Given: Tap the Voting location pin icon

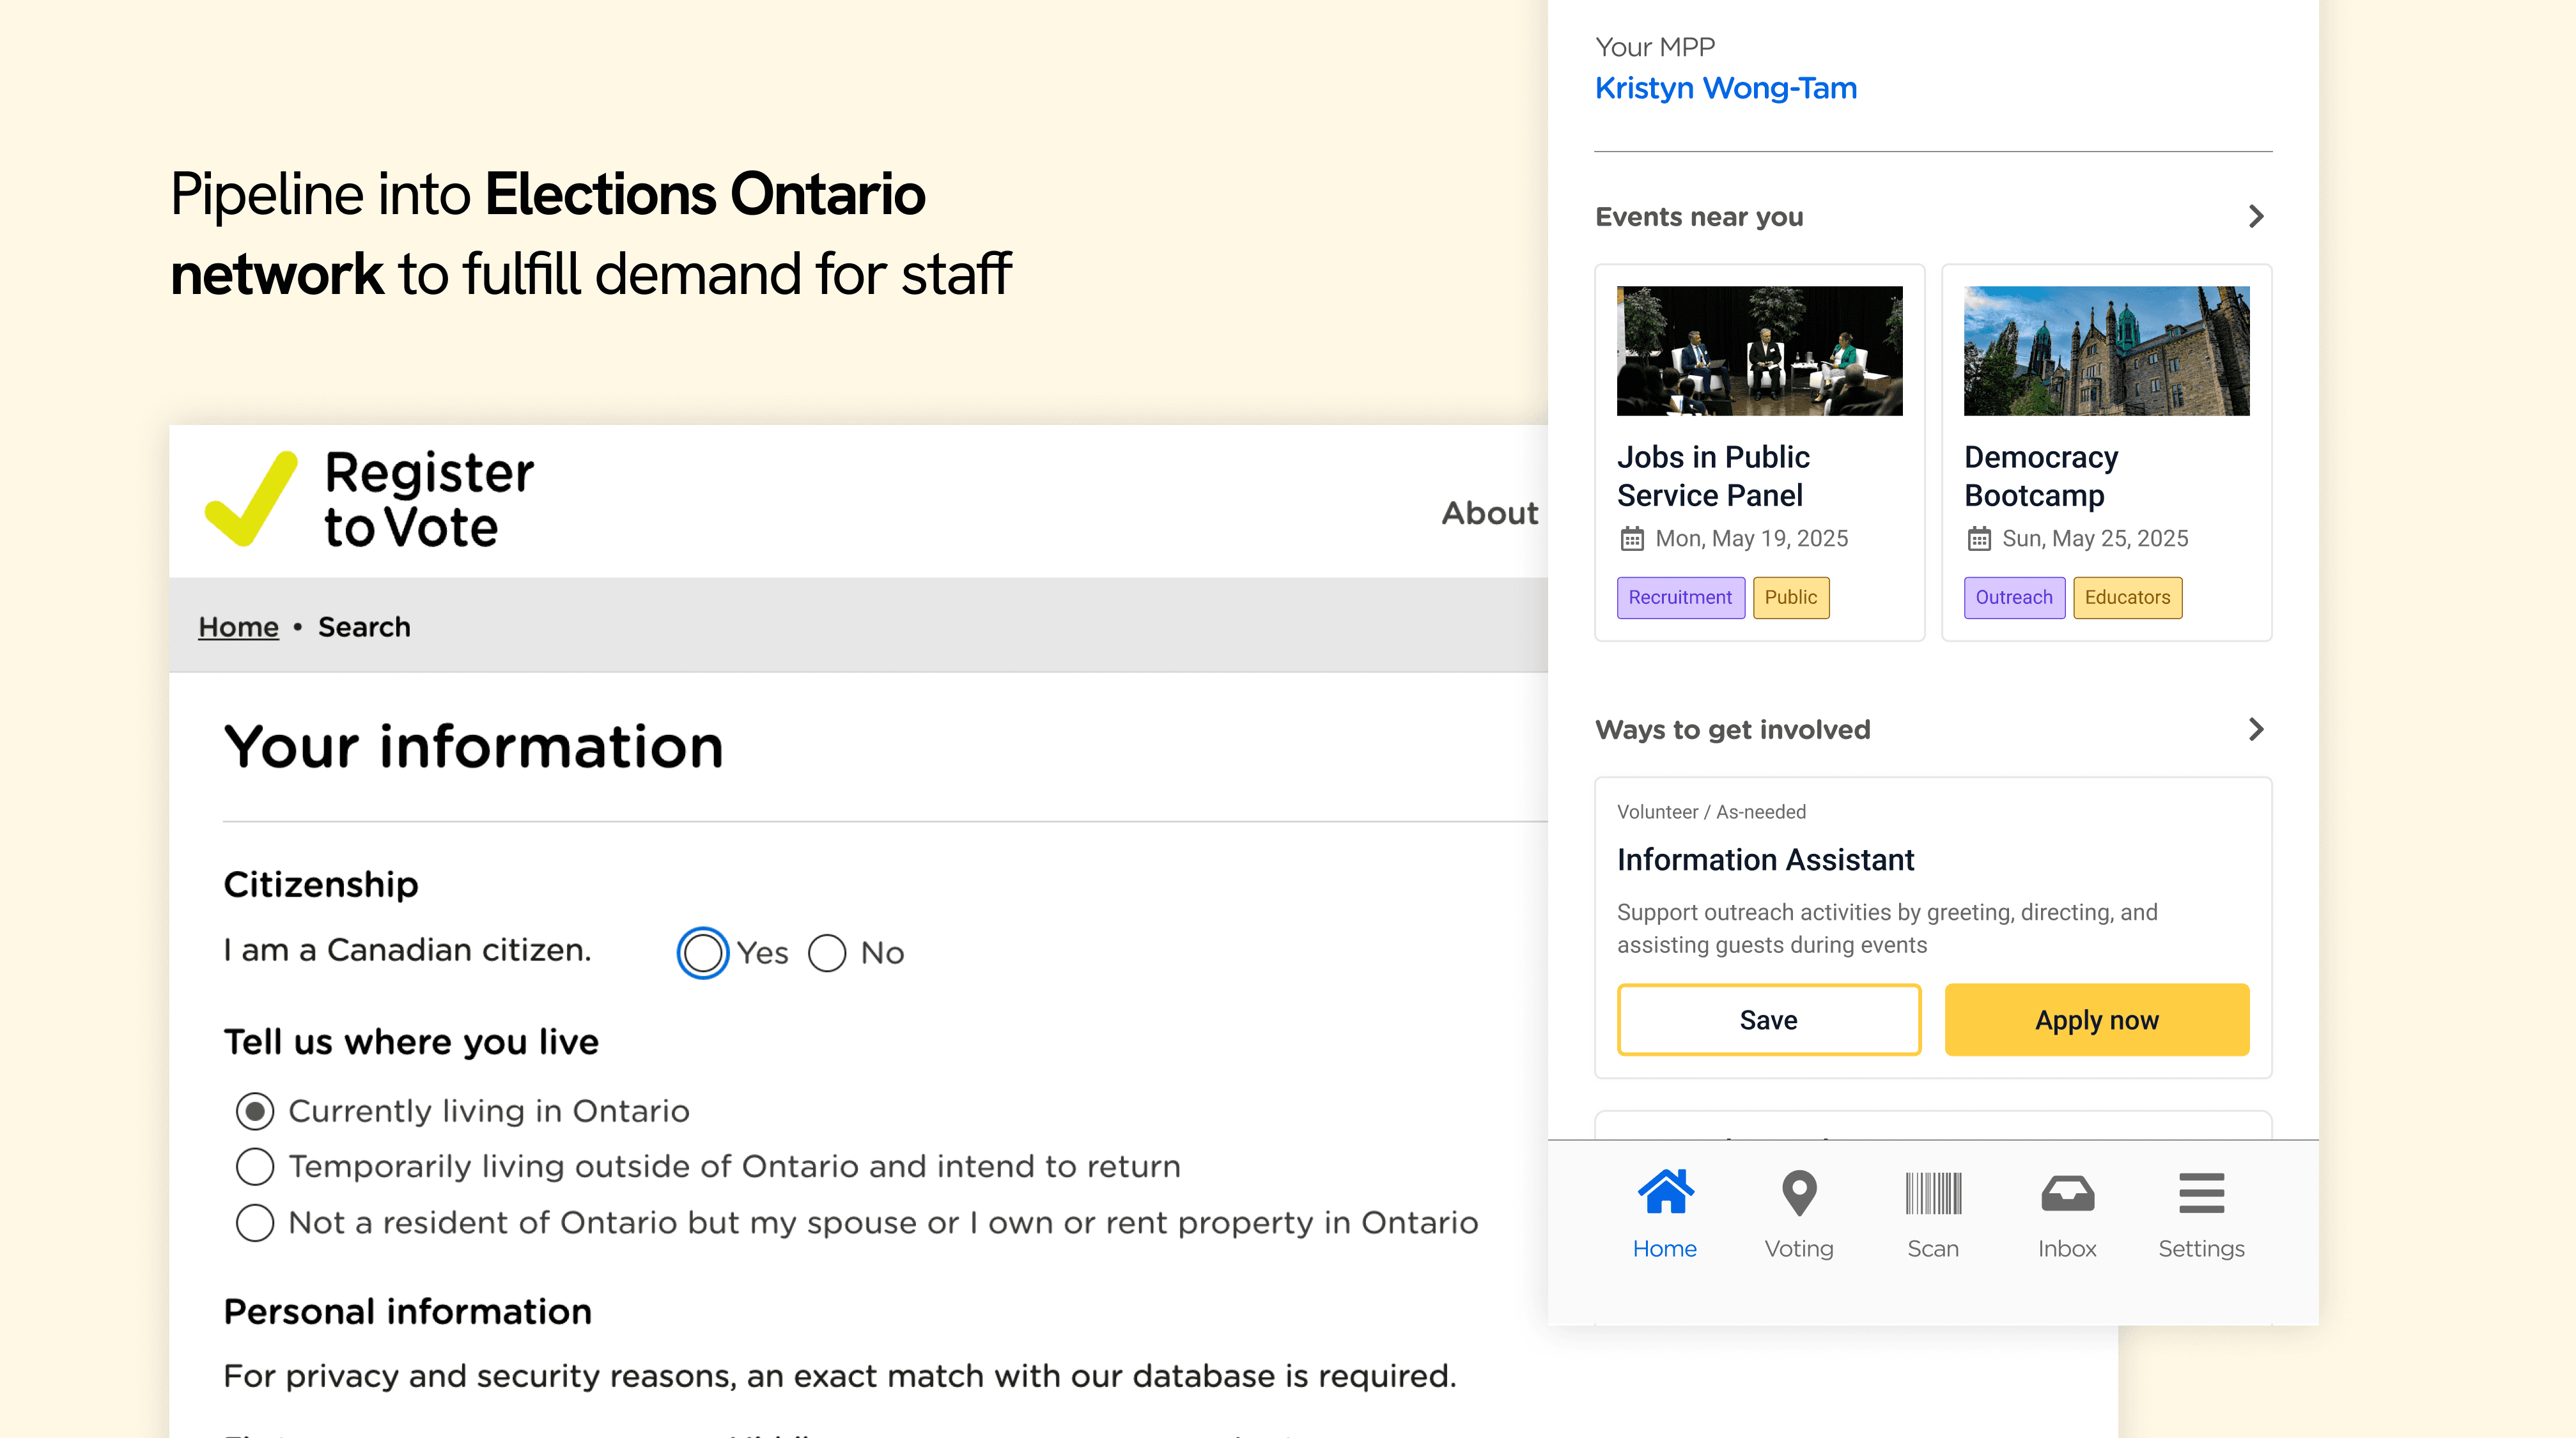Looking at the screenshot, I should pos(1799,1193).
